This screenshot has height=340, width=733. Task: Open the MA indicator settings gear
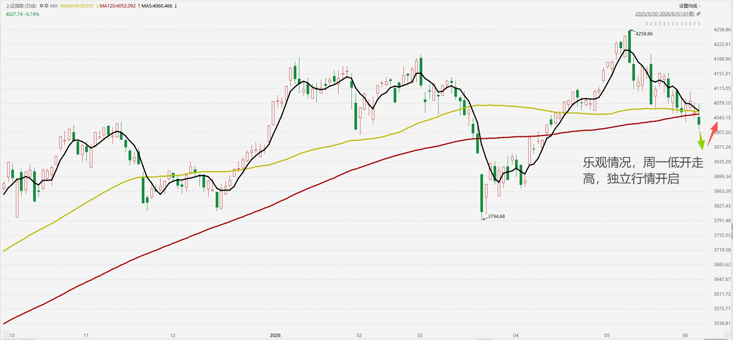point(41,6)
